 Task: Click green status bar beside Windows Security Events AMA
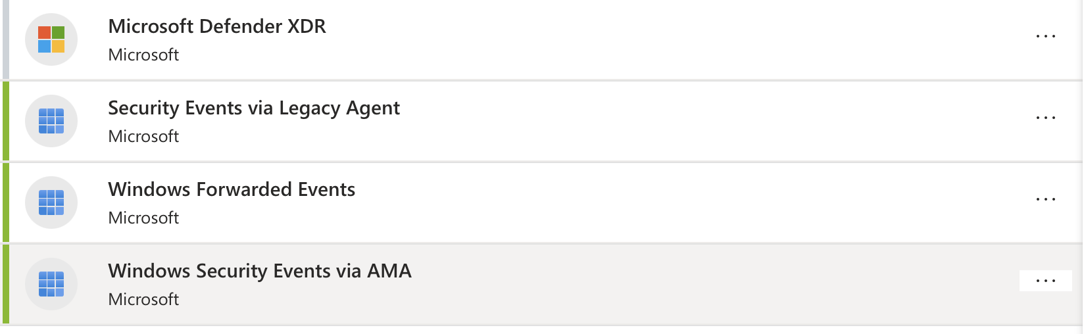[x=6, y=284]
